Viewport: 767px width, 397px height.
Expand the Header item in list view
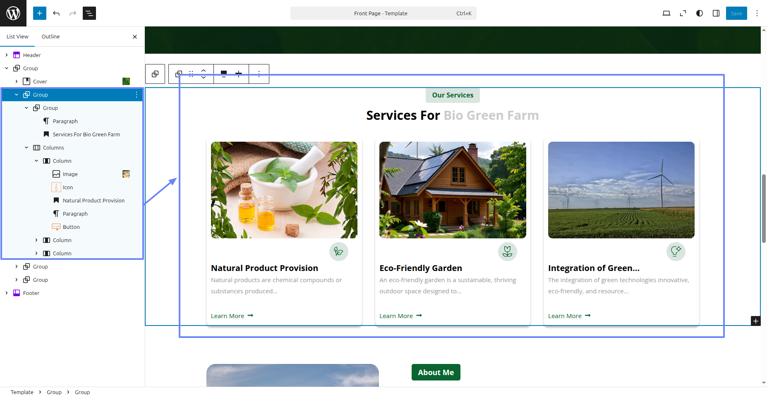[x=7, y=55]
